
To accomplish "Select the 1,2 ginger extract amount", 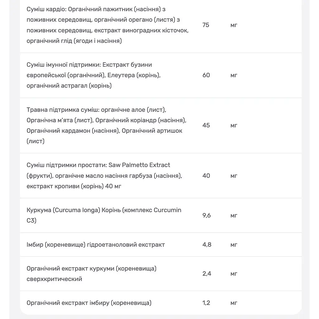I will [x=206, y=303].
